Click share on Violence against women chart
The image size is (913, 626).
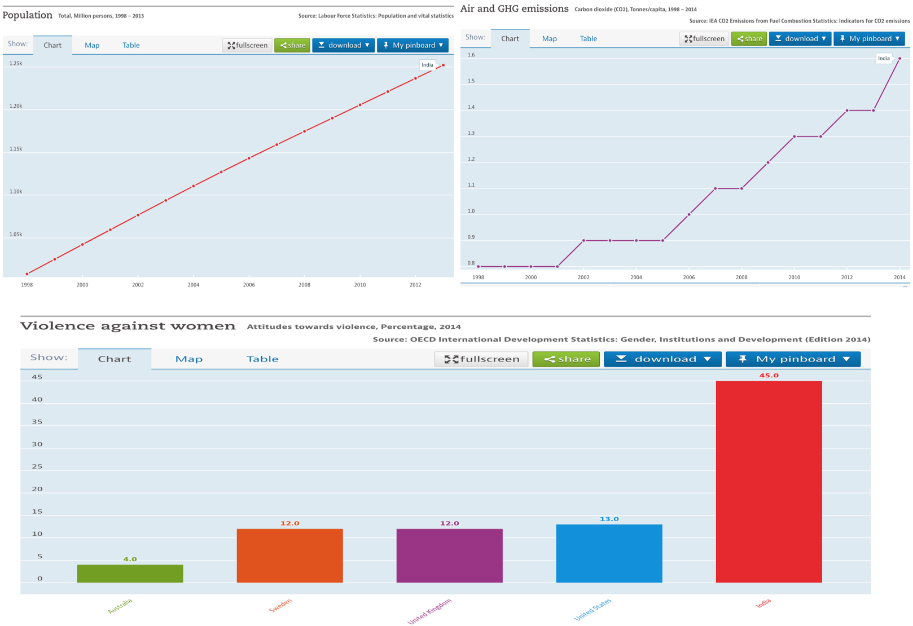click(566, 359)
